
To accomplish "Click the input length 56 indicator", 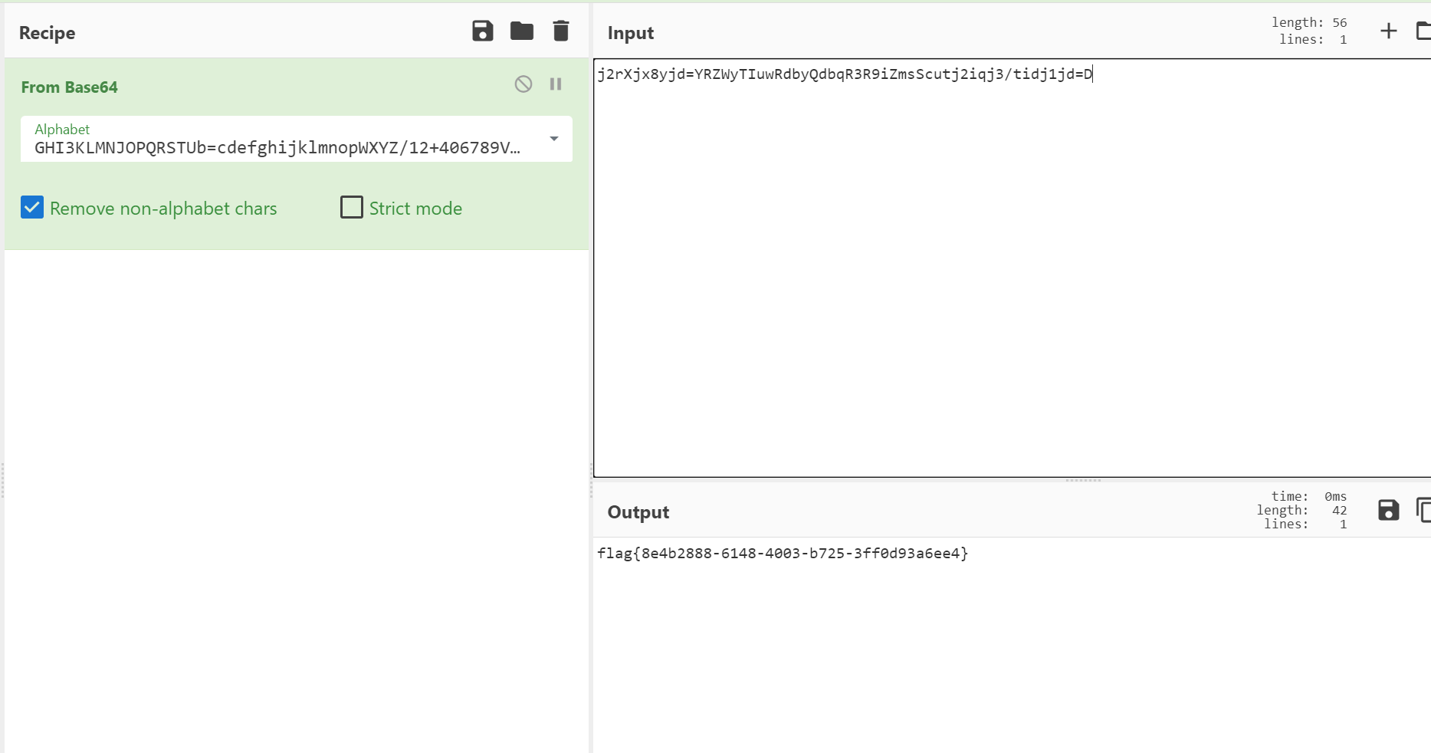I will pos(1309,23).
